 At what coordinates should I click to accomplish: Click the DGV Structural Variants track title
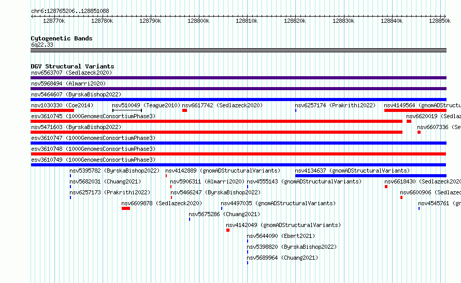click(73, 66)
